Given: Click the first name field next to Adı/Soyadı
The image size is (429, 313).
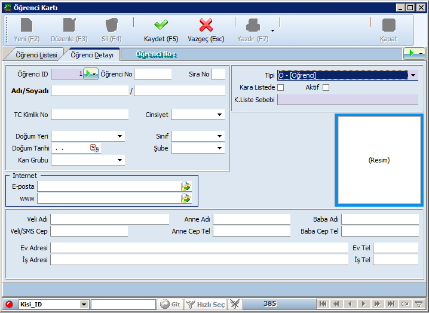Looking at the screenshot, I should click(x=90, y=91).
